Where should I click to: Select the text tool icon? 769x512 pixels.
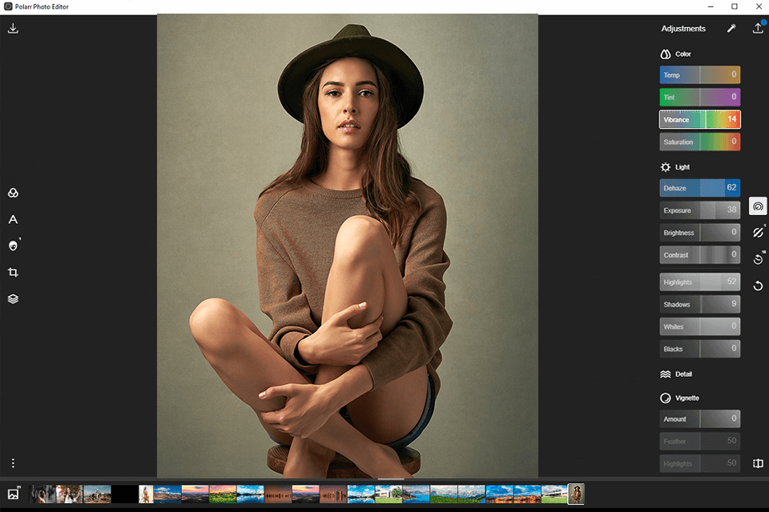14,219
